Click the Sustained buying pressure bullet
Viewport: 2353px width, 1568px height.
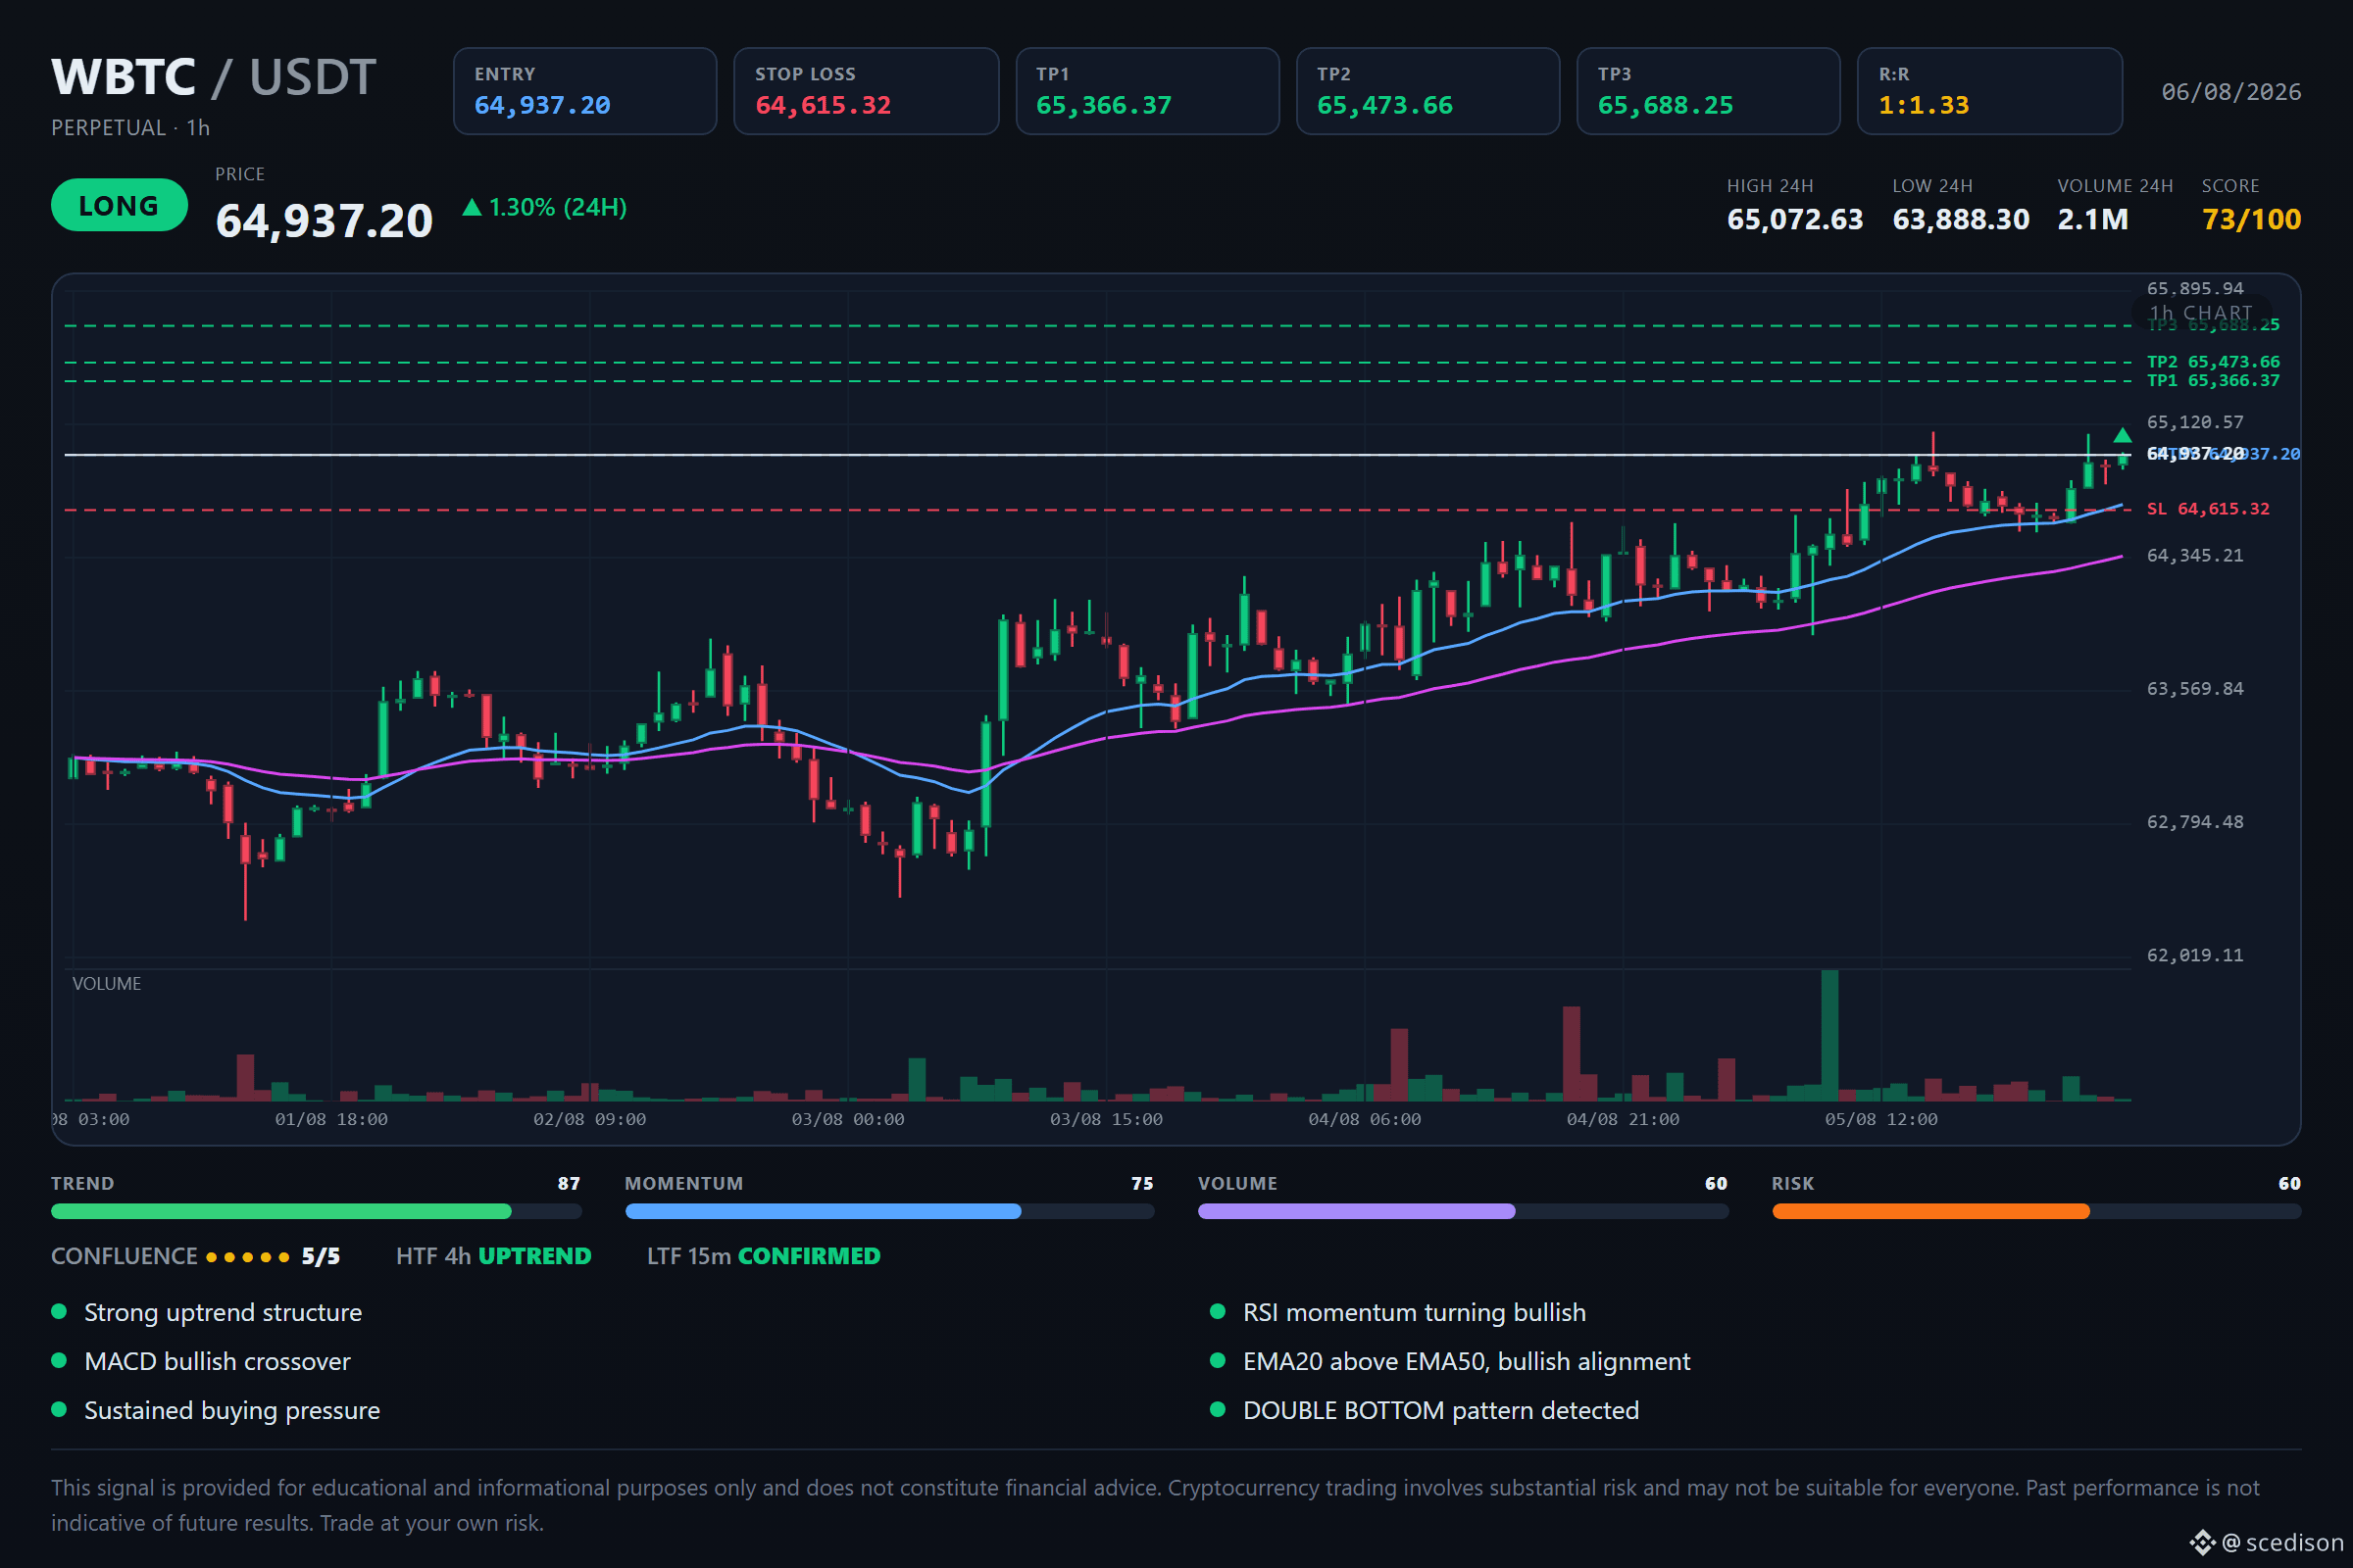[216, 1411]
